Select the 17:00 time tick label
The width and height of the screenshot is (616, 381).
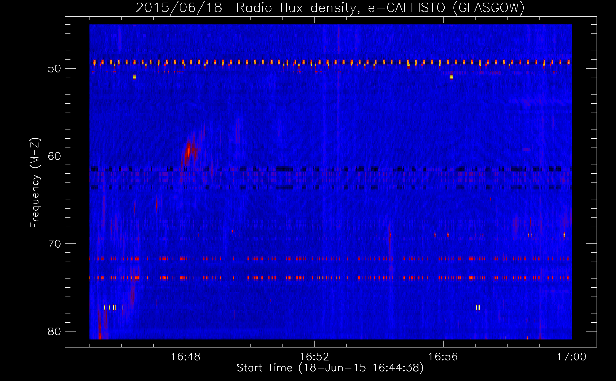click(572, 357)
